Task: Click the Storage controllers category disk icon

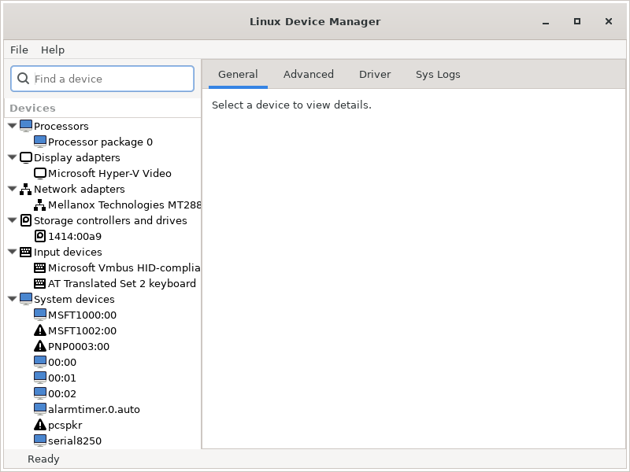Action: pos(26,220)
